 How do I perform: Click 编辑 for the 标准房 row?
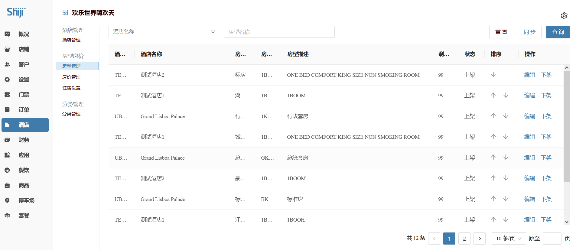529,199
